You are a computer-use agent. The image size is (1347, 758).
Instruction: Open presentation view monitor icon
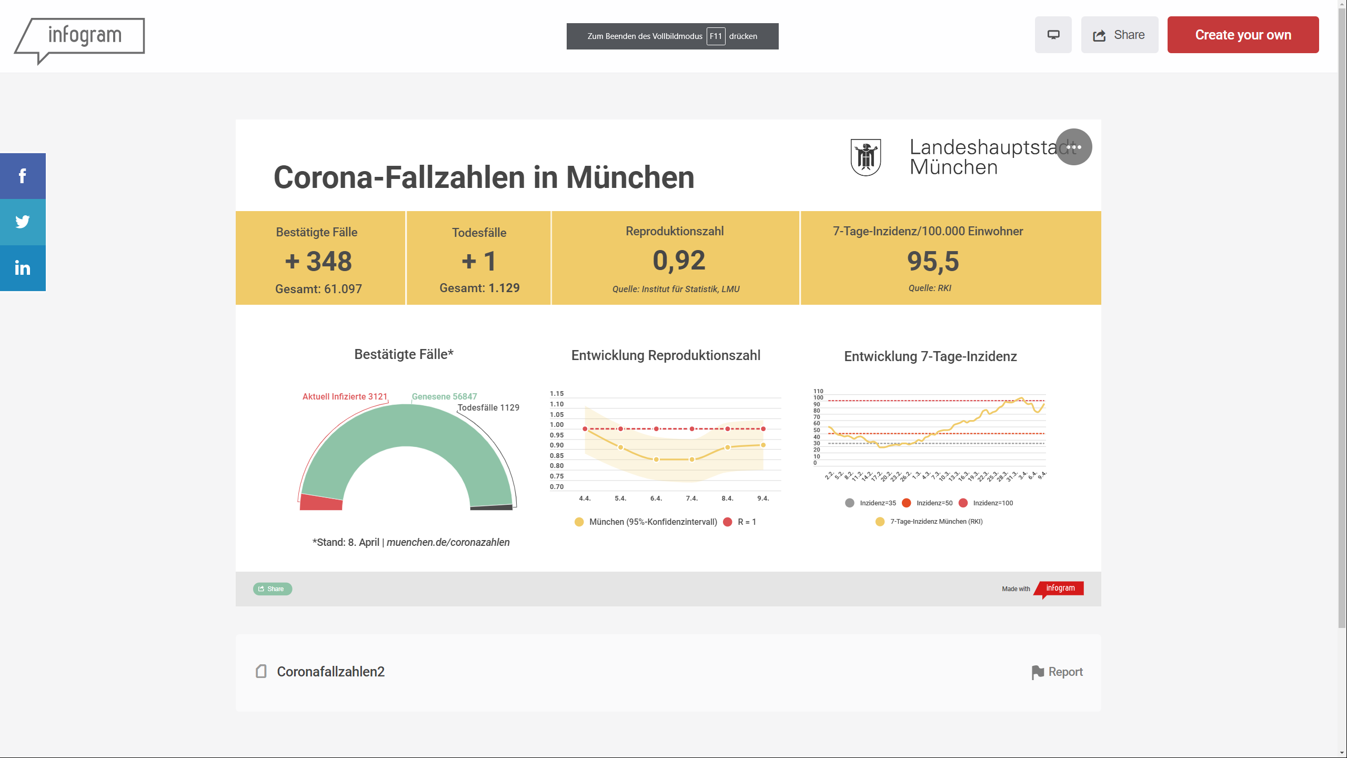(1053, 35)
